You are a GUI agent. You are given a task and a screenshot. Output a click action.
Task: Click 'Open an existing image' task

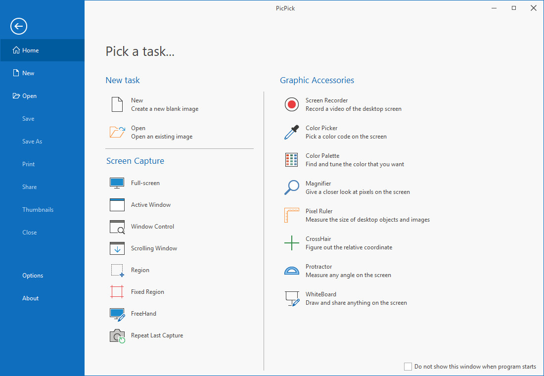pyautogui.click(x=162, y=137)
